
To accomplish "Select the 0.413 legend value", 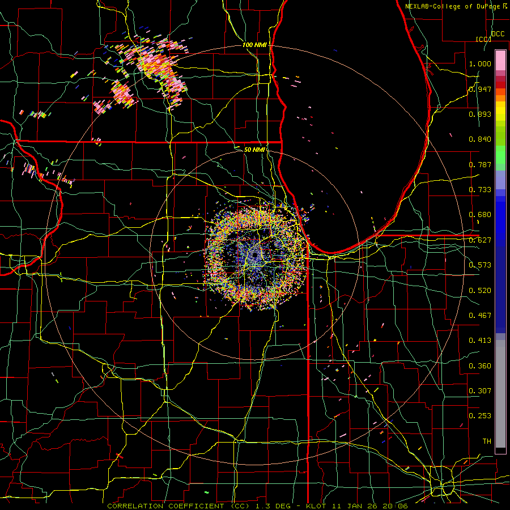I will point(480,341).
